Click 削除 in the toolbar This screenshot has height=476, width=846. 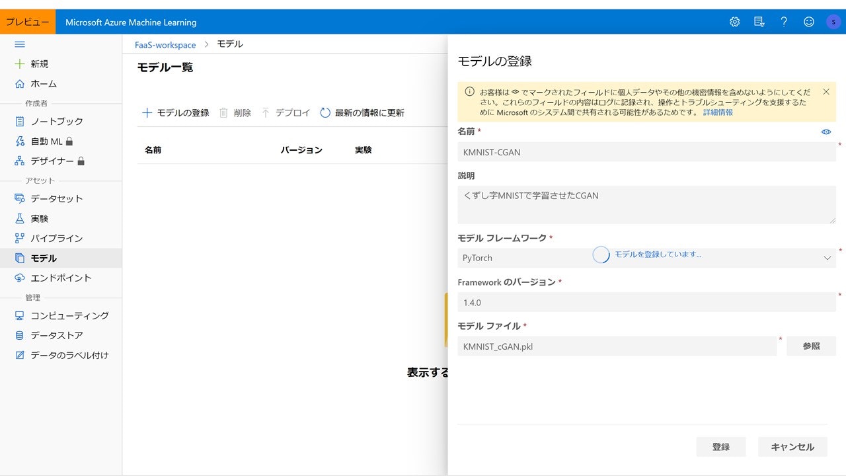235,113
